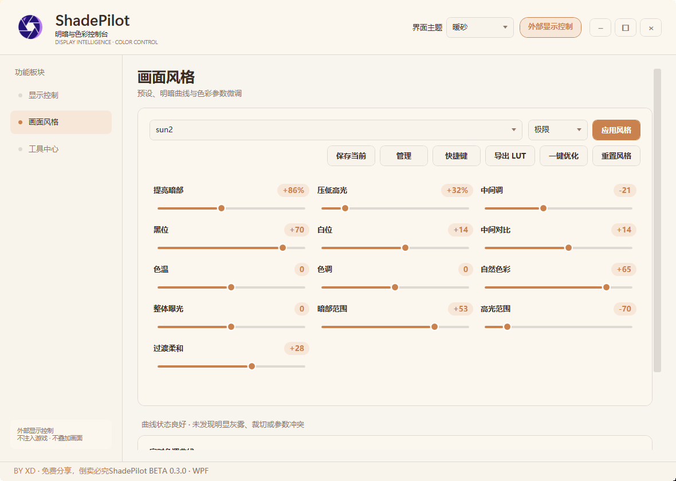
Task: Click the 保存当前 button
Action: pyautogui.click(x=351, y=156)
